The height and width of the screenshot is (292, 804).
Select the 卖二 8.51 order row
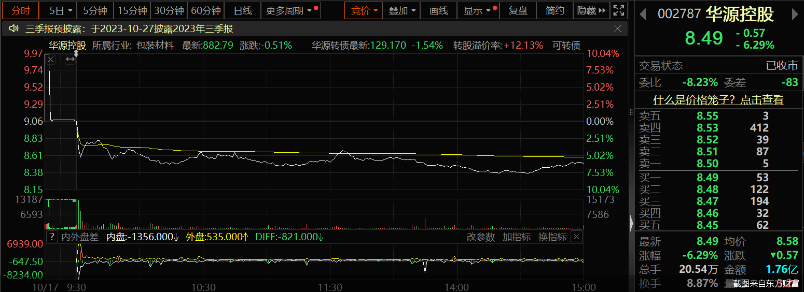(x=718, y=152)
